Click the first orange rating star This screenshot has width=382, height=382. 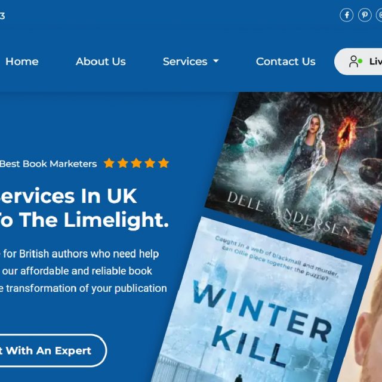tap(109, 163)
